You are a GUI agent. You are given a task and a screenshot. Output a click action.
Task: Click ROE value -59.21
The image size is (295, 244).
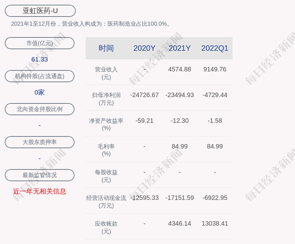[x=144, y=121]
